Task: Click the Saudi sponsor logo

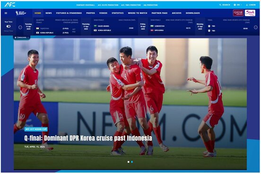Action: pyautogui.click(x=250, y=13)
